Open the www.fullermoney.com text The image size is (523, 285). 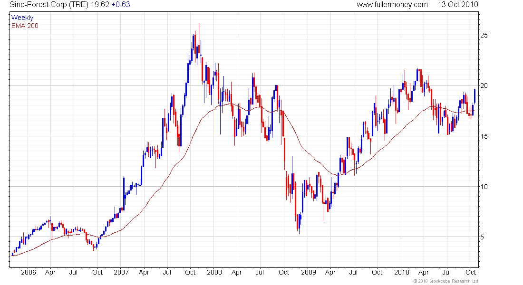[392, 5]
